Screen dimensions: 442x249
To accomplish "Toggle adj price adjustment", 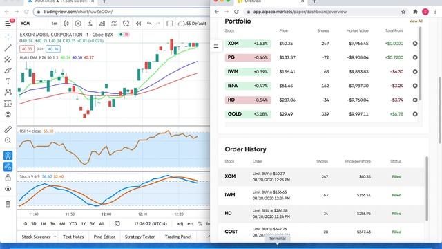I will [x=180, y=224].
